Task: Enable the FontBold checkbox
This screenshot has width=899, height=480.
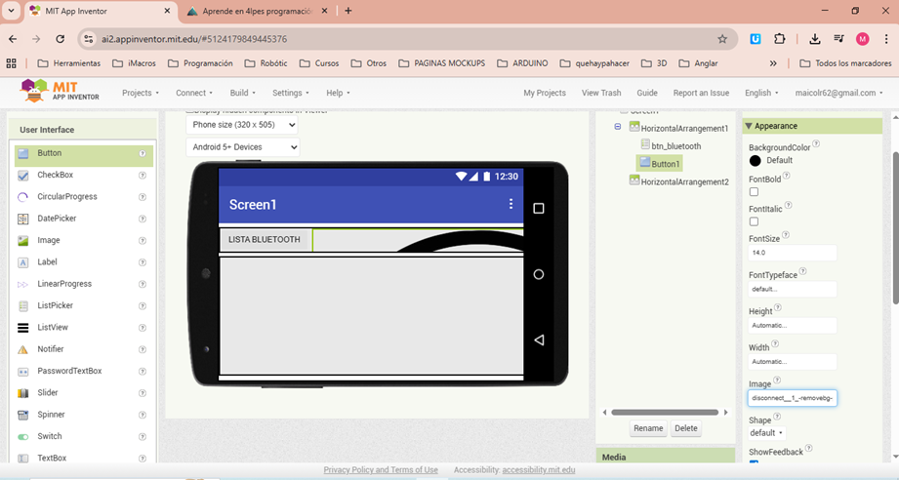Action: click(x=754, y=192)
